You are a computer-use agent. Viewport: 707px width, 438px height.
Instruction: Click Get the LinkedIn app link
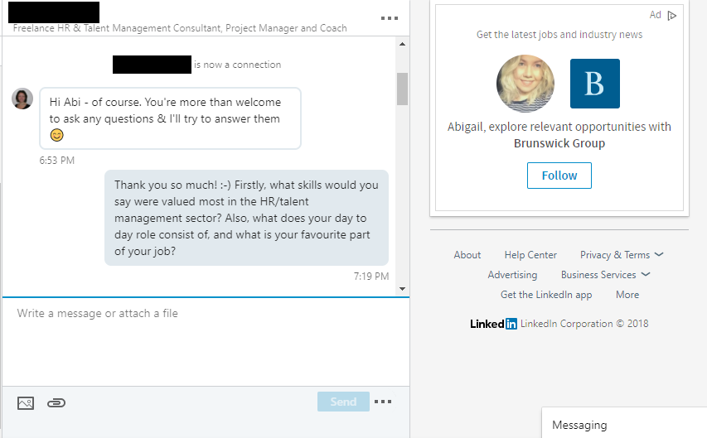click(x=546, y=295)
